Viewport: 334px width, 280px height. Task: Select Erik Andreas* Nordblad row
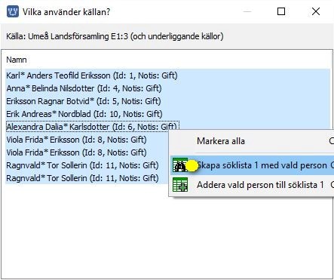(167, 114)
